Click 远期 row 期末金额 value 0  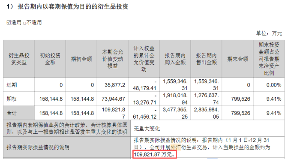[x=249, y=85]
